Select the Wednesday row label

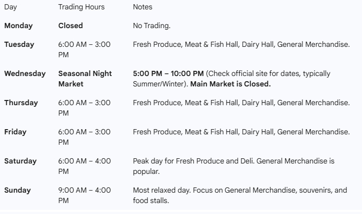click(25, 73)
